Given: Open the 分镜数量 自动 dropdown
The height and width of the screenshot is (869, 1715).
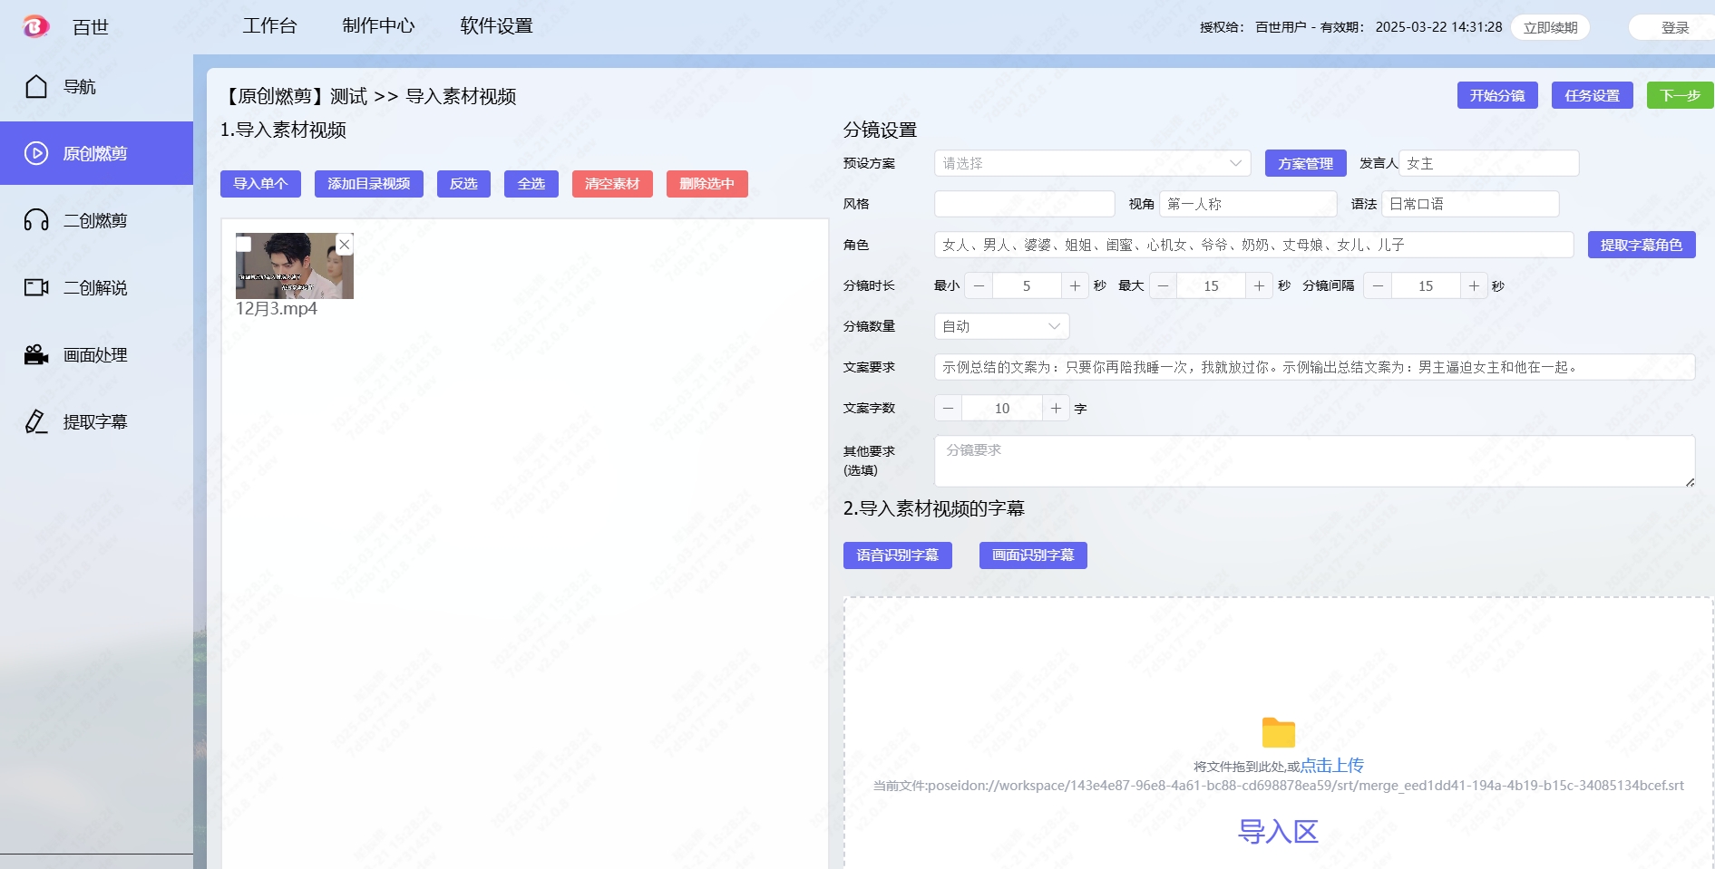Looking at the screenshot, I should (1001, 326).
